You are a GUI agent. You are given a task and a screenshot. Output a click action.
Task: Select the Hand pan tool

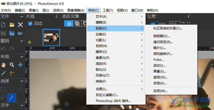(3, 65)
